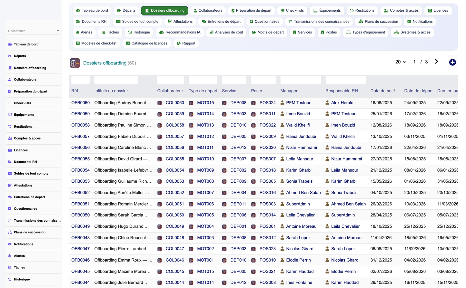Screen dimensions: 466x288
Task: Open Préparation du départ top tab
Action: (251, 11)
